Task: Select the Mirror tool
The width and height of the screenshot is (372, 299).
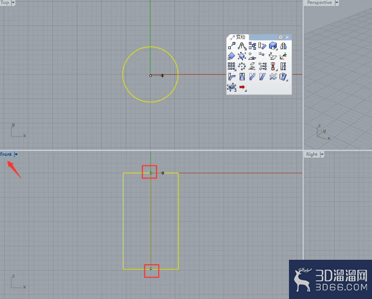Action: coord(283,45)
